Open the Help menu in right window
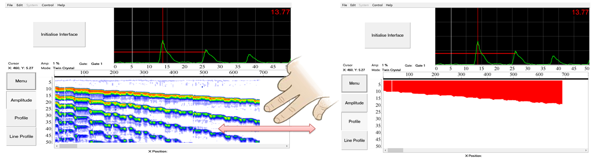Viewport: 592px width, 159px height. pyautogui.click(x=389, y=5)
